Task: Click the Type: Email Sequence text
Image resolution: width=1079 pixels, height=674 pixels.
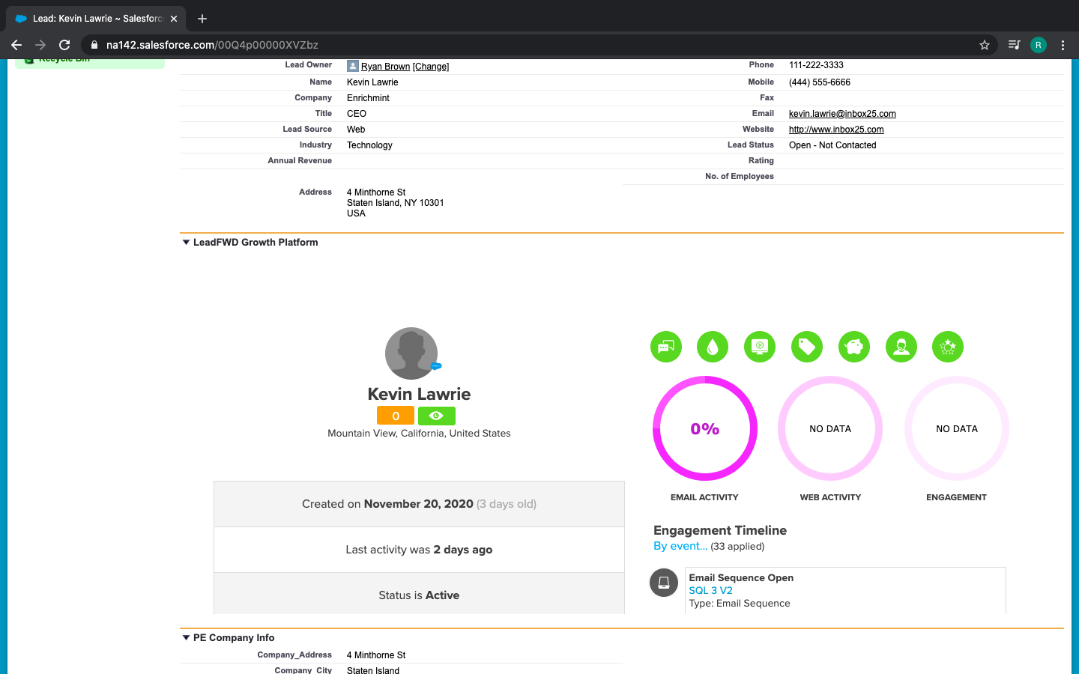Action: [x=740, y=603]
